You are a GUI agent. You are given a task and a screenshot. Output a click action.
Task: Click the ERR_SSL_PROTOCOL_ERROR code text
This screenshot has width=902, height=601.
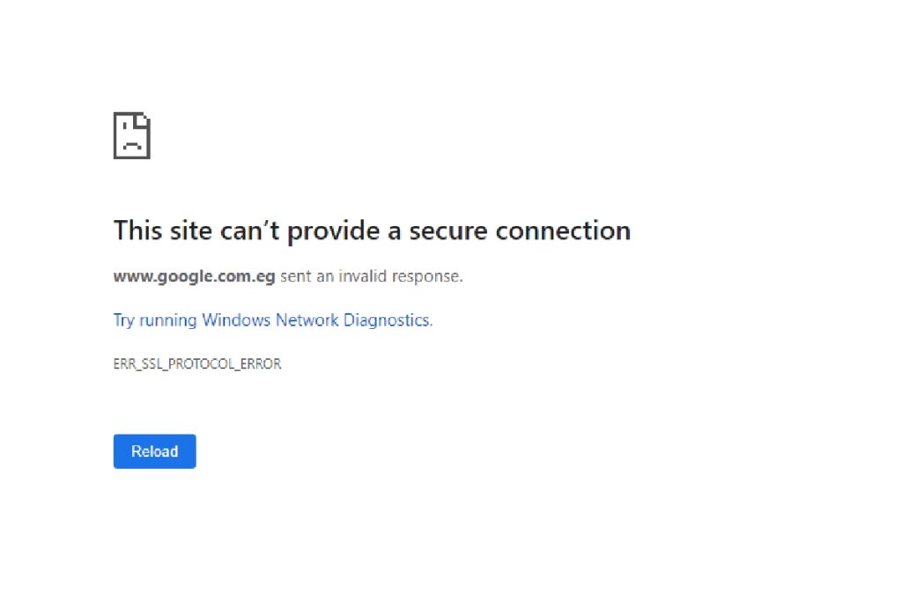197,363
